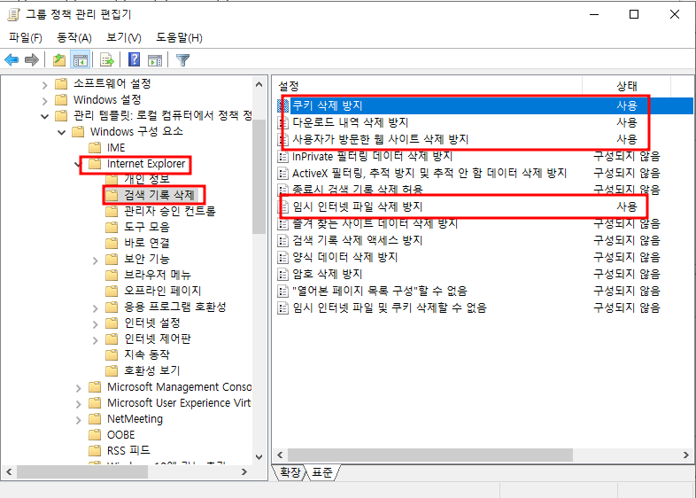Expand the 인터넷 제어판 tree node
696x498 pixels.
[x=95, y=340]
